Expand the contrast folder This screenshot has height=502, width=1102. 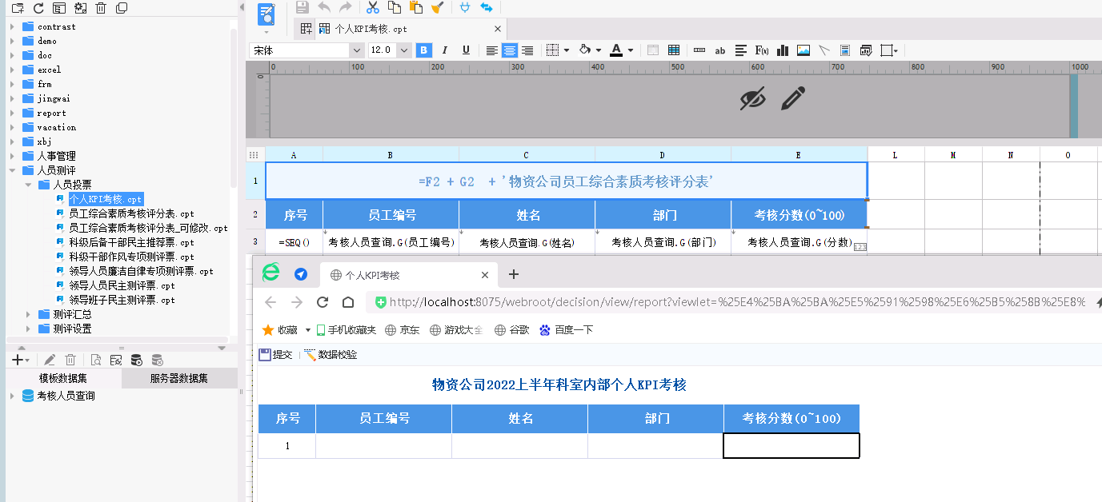click(12, 26)
